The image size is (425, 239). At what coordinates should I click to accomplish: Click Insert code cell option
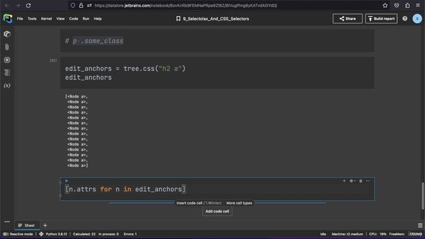coord(199,203)
